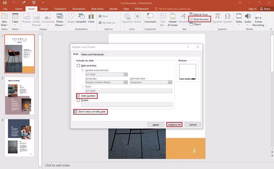This screenshot has width=274, height=169.
Task: Click Sign in link
Action: coord(252,9)
